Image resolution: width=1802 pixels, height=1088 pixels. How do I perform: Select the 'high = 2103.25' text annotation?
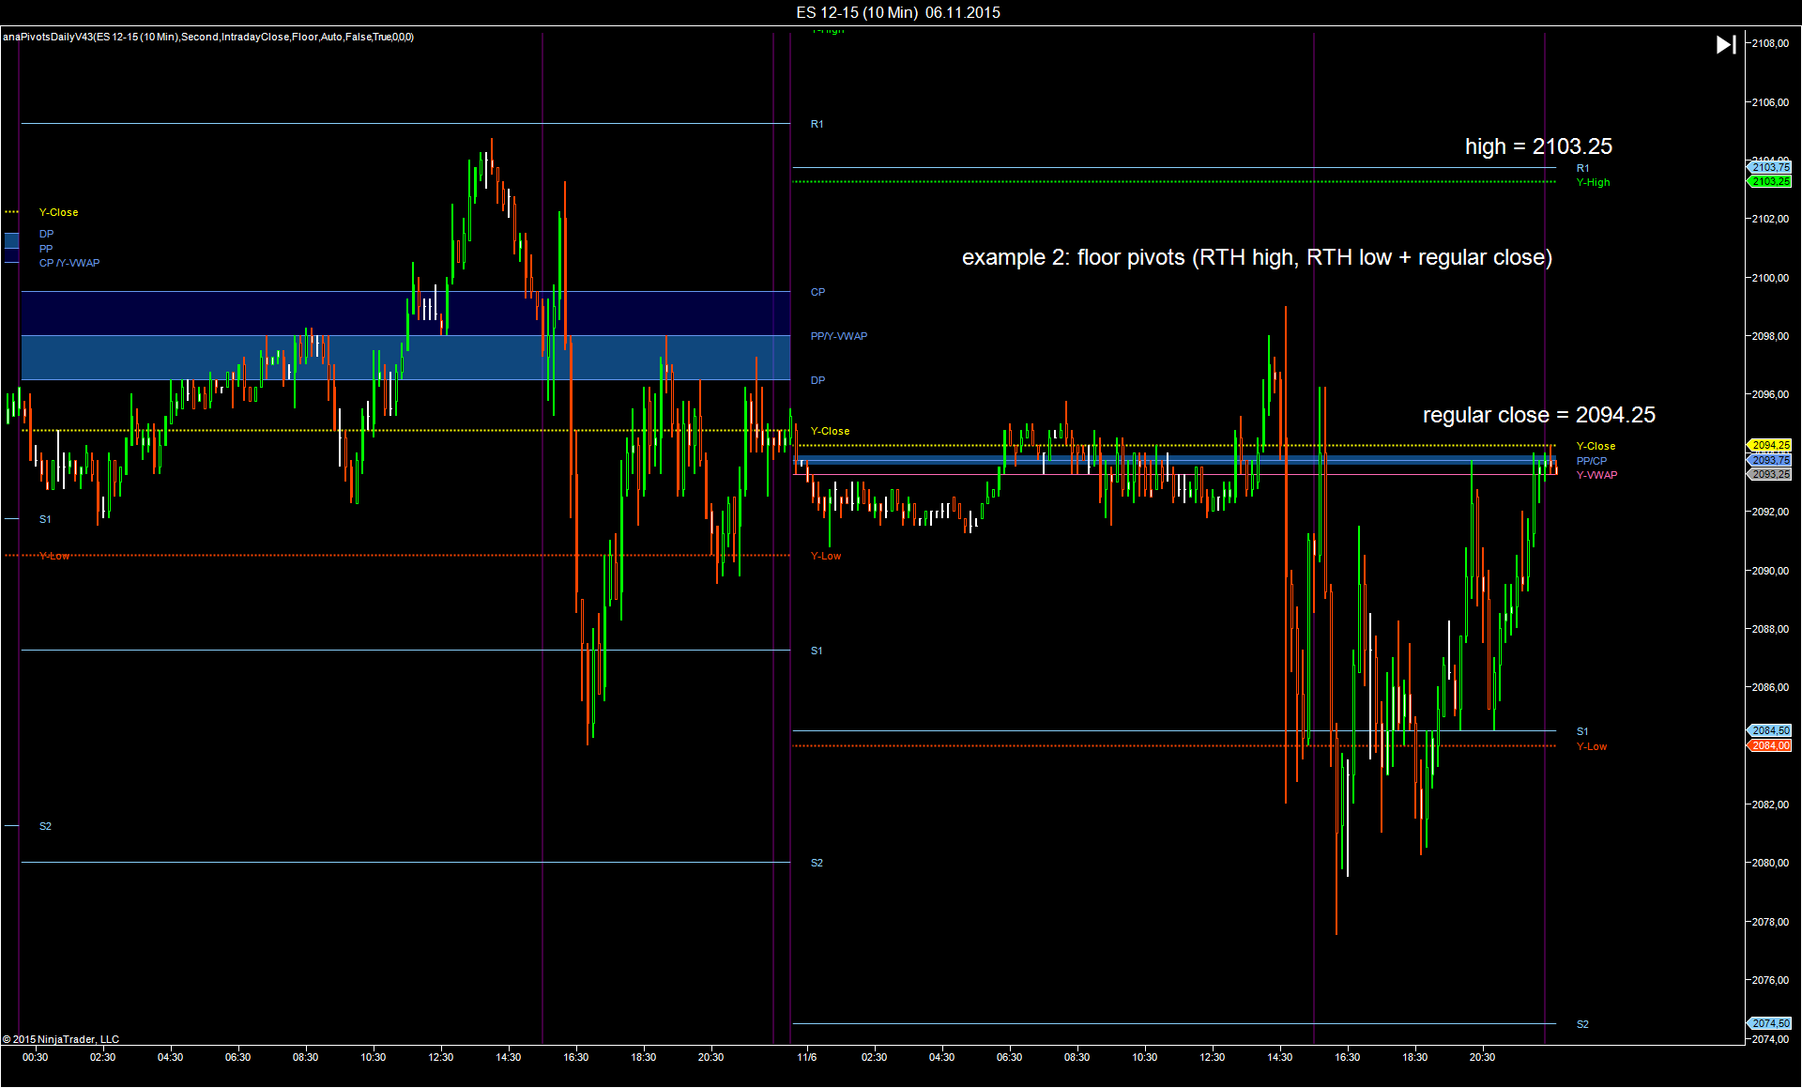pos(1538,146)
